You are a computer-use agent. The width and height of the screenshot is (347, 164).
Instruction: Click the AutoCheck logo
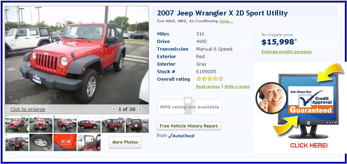pos(181,136)
